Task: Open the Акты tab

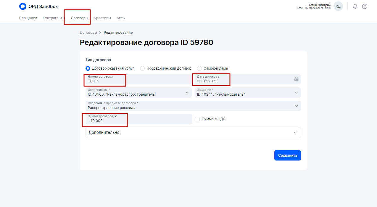Action: click(x=121, y=18)
